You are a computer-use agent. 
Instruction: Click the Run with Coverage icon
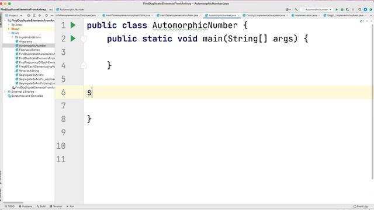[348, 9]
